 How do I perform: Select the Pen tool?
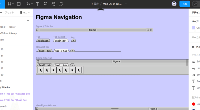pos(28,4)
